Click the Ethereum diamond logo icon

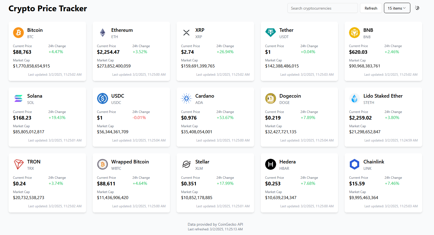click(103, 33)
